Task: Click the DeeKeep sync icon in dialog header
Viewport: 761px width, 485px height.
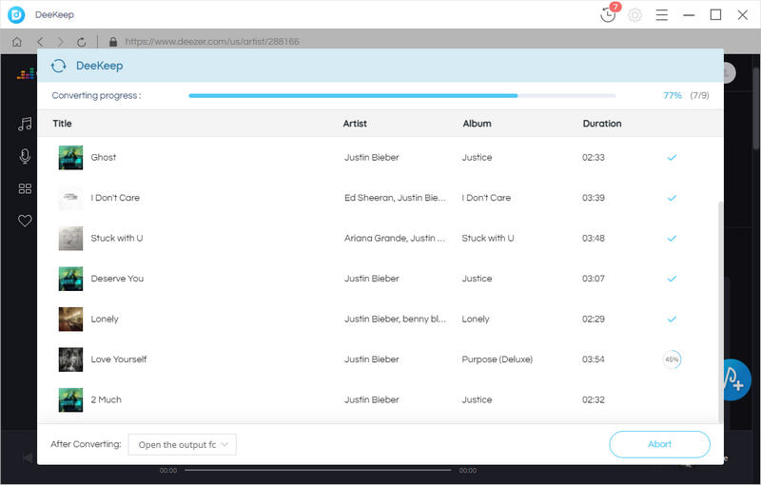Action: [59, 66]
